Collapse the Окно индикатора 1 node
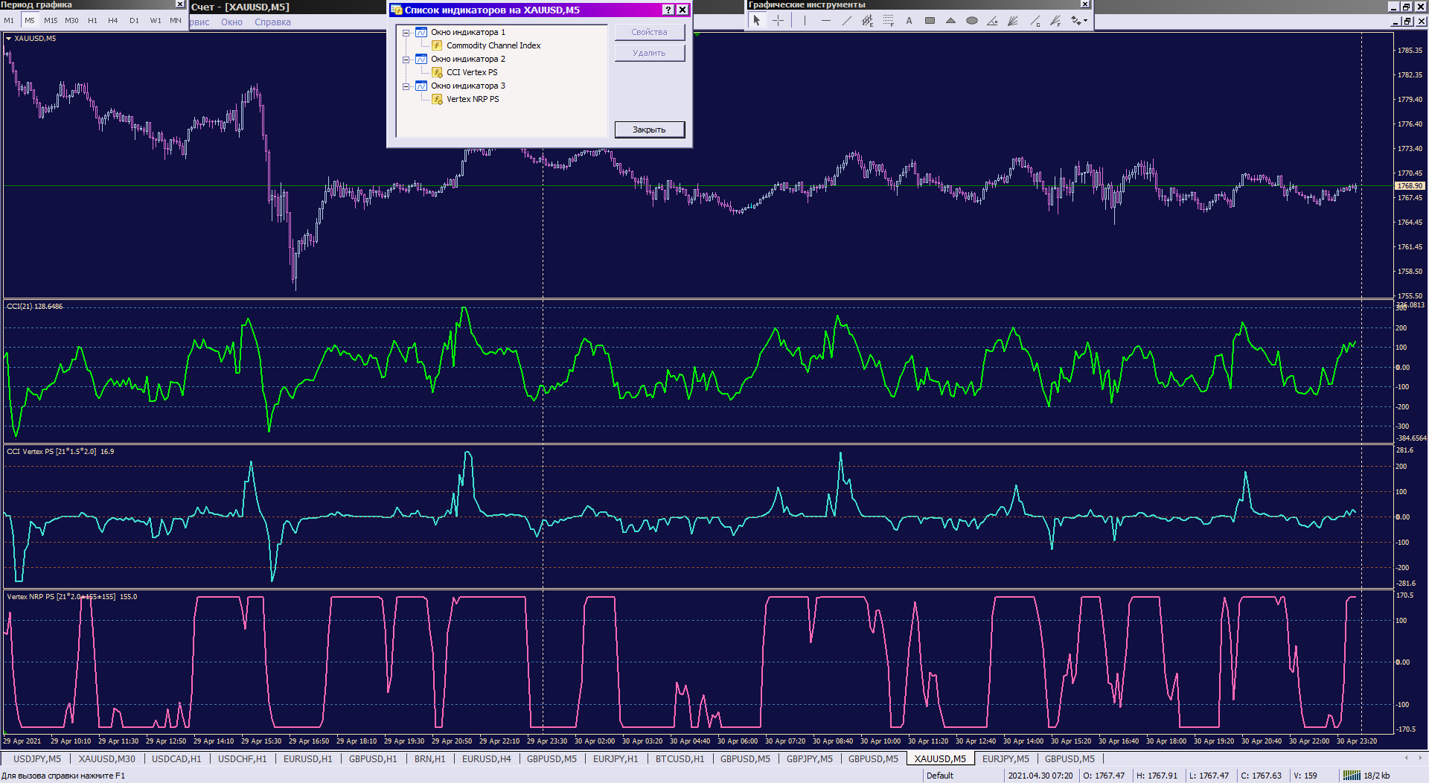 point(406,33)
